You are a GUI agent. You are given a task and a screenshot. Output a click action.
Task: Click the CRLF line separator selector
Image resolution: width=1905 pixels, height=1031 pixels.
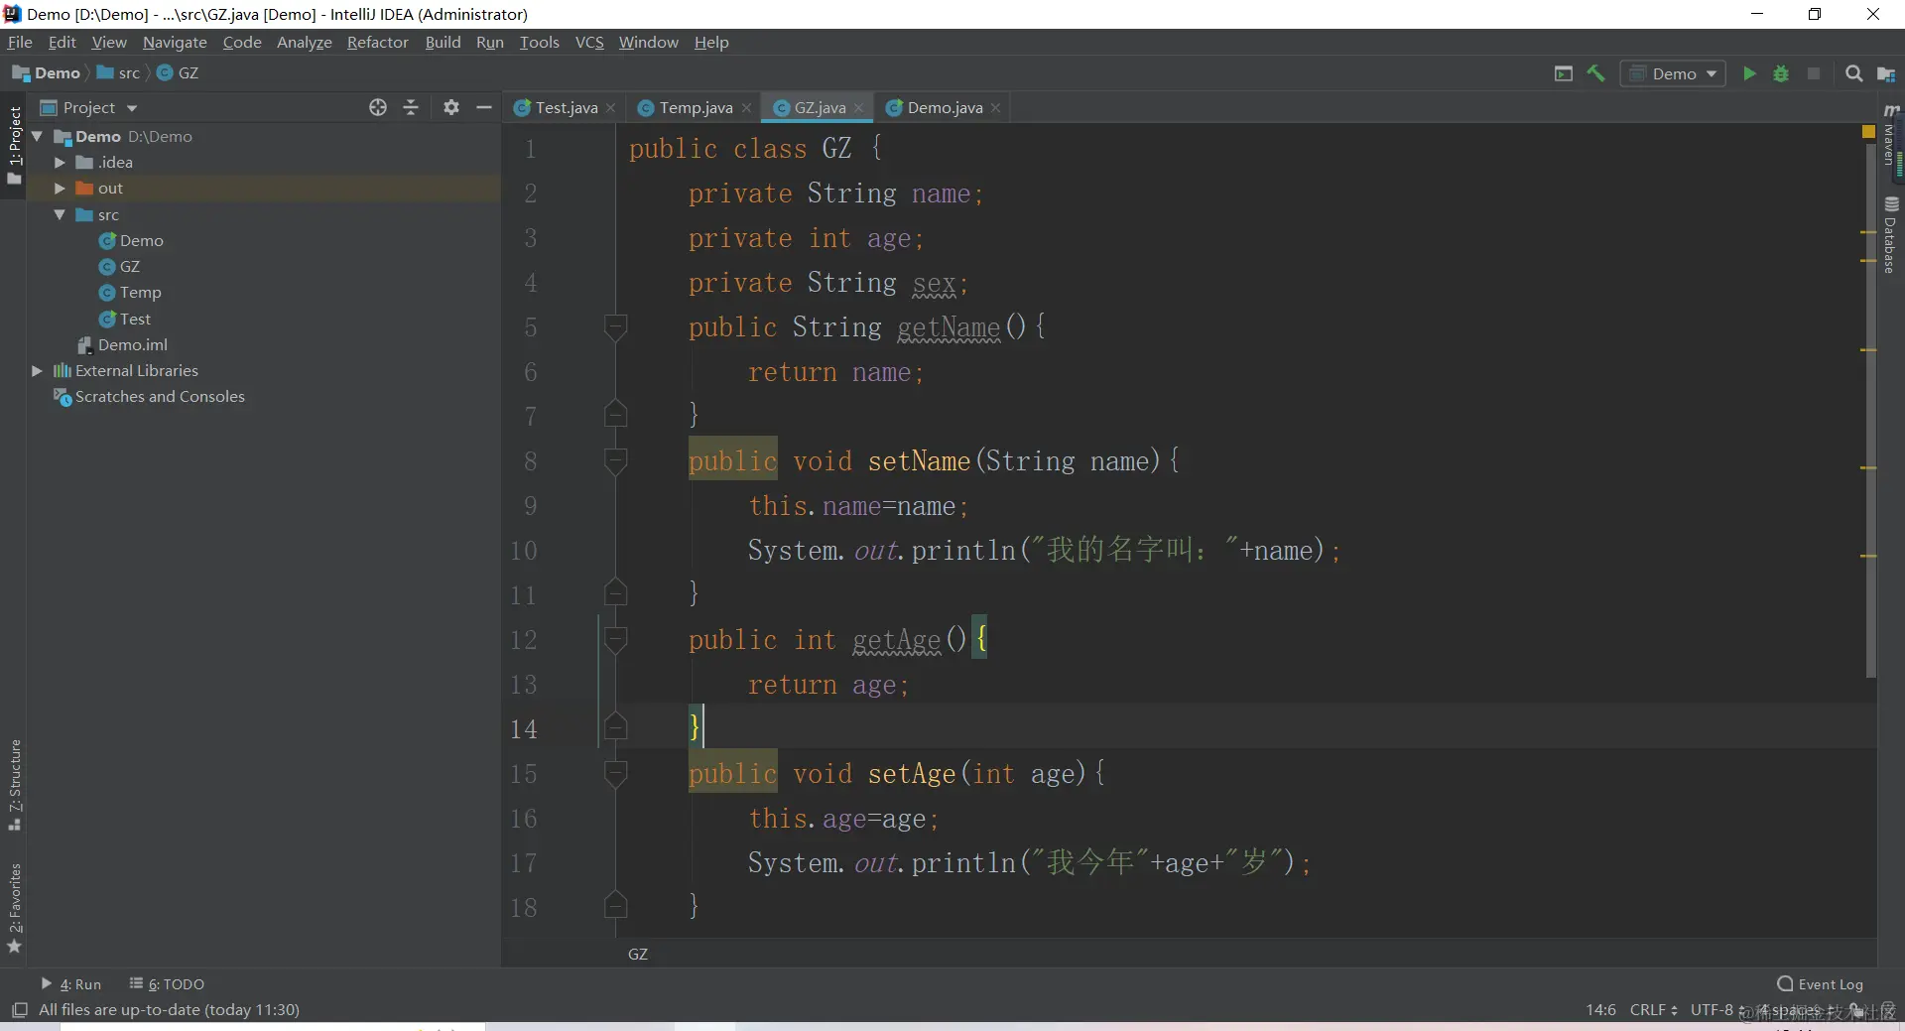point(1653,1009)
